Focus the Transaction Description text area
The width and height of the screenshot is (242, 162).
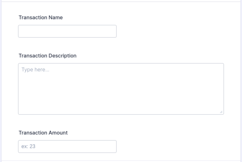coord(121,89)
